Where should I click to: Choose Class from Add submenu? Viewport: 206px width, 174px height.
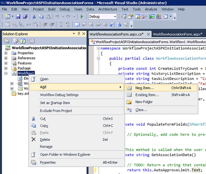[161, 110]
